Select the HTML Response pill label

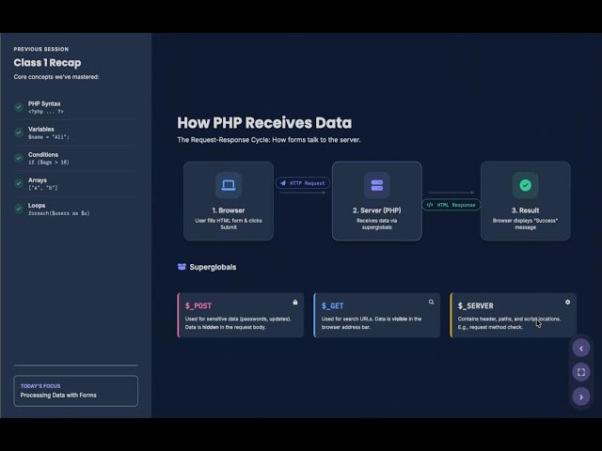click(x=451, y=205)
